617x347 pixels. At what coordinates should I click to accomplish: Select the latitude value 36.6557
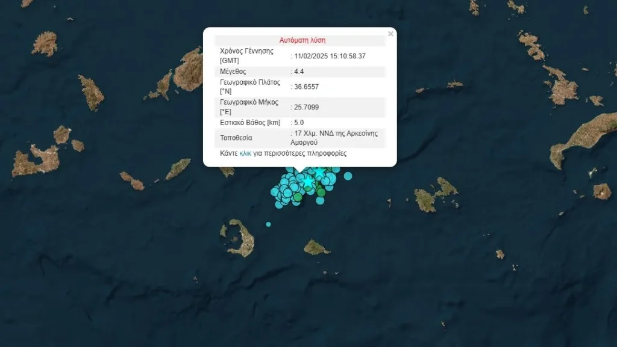pos(306,87)
